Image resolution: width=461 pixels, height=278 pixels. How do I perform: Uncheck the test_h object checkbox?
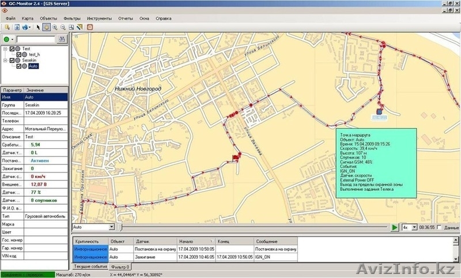[x=19, y=54]
